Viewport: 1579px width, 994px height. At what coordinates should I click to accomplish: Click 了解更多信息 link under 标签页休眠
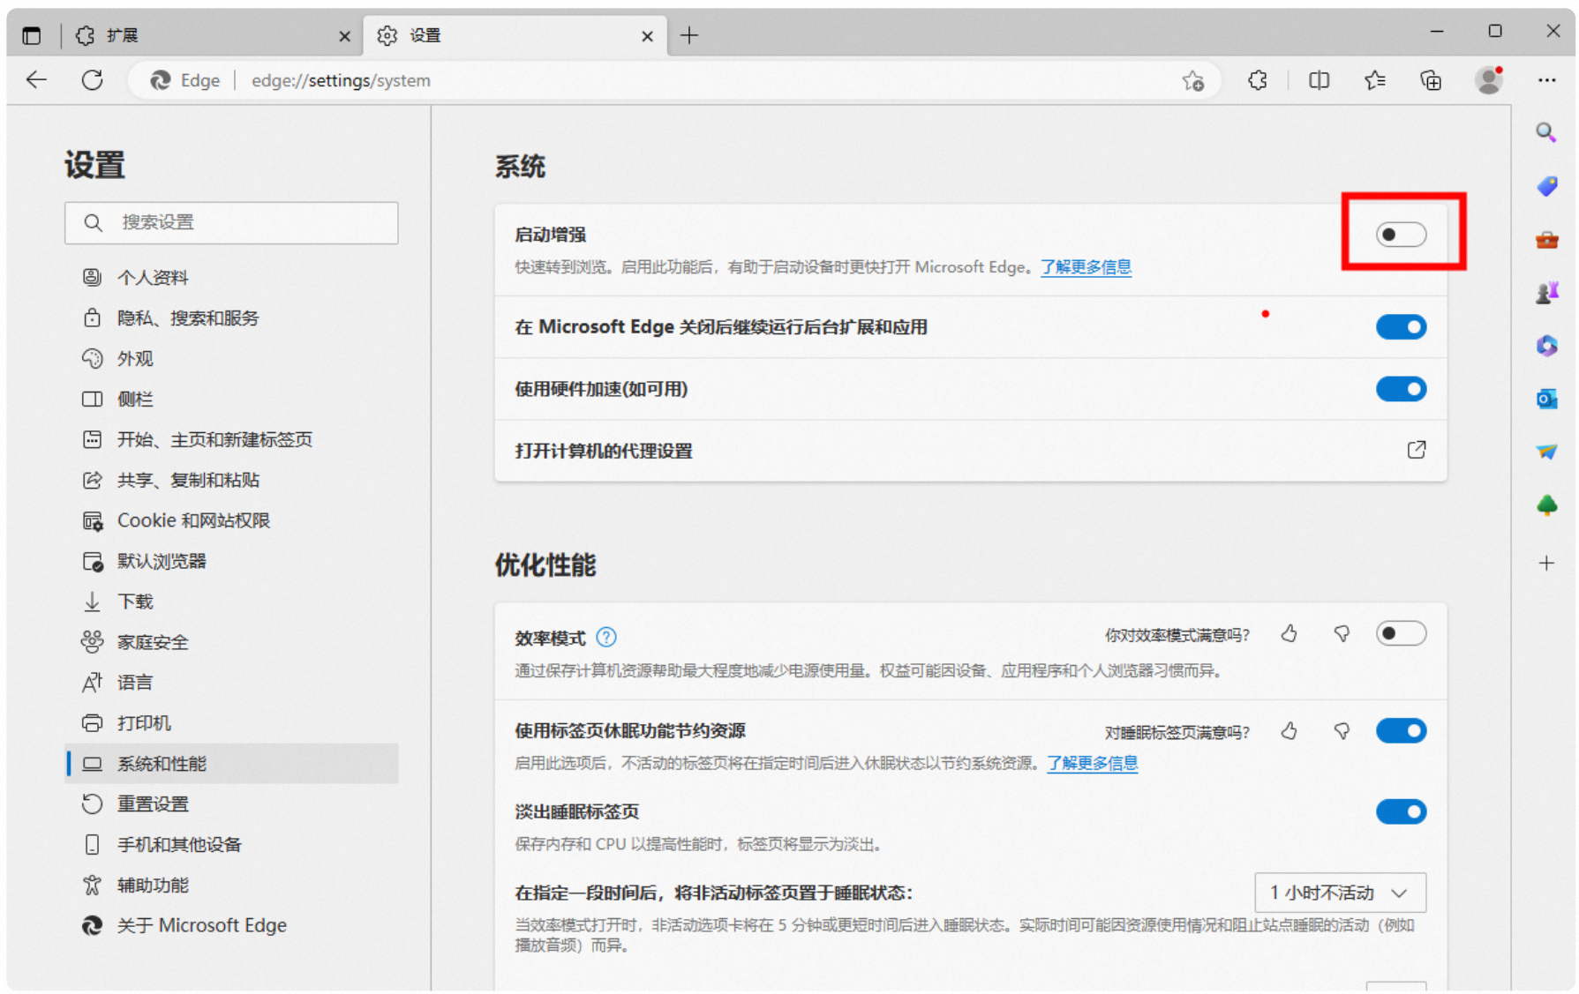coord(1092,764)
